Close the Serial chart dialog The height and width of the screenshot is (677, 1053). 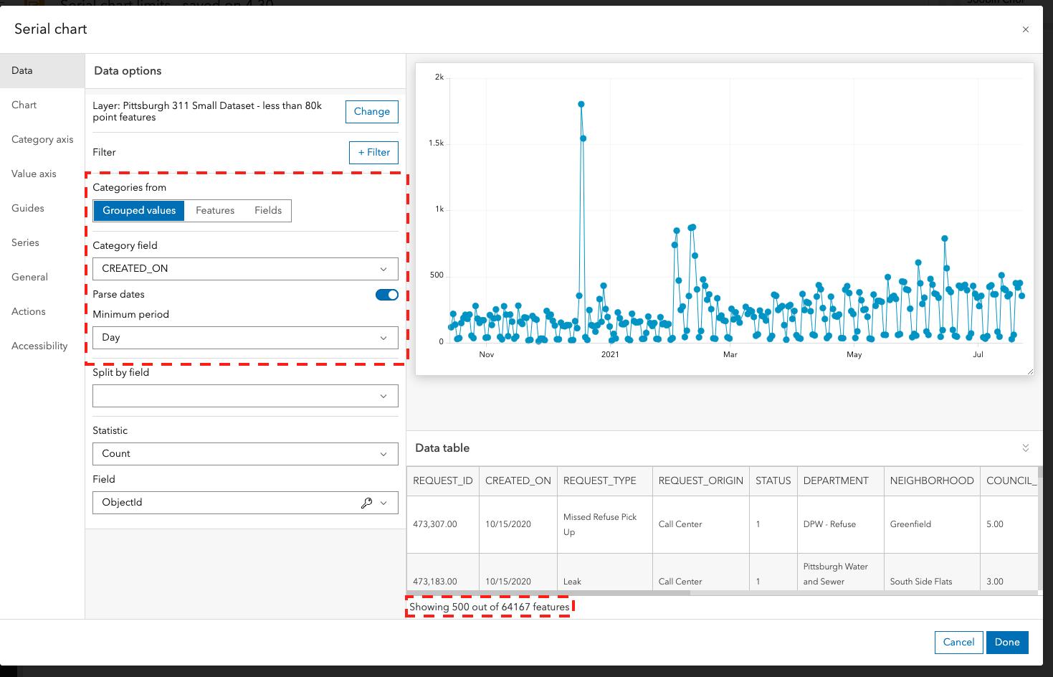click(1025, 29)
